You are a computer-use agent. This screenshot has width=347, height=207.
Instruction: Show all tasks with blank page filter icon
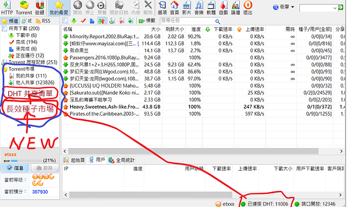click(65, 21)
